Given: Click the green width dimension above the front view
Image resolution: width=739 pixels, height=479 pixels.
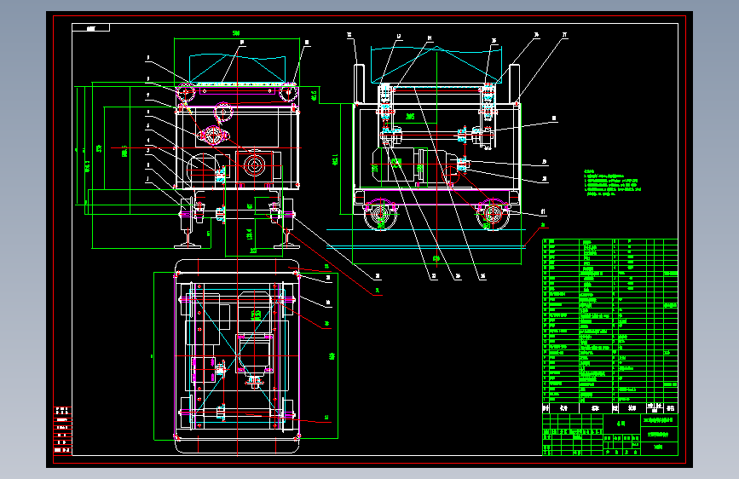Looking at the screenshot, I should [x=237, y=33].
